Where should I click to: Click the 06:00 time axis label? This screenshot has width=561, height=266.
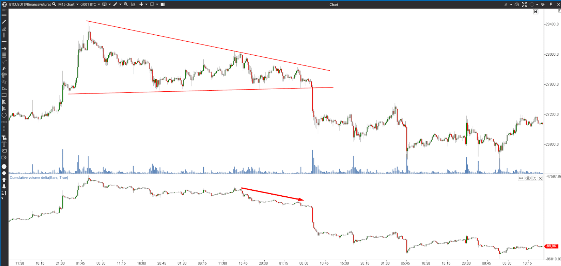point(304,263)
